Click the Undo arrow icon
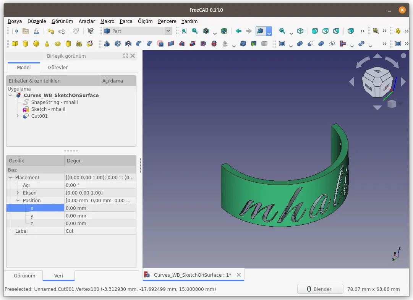The image size is (413, 300). (x=51, y=31)
